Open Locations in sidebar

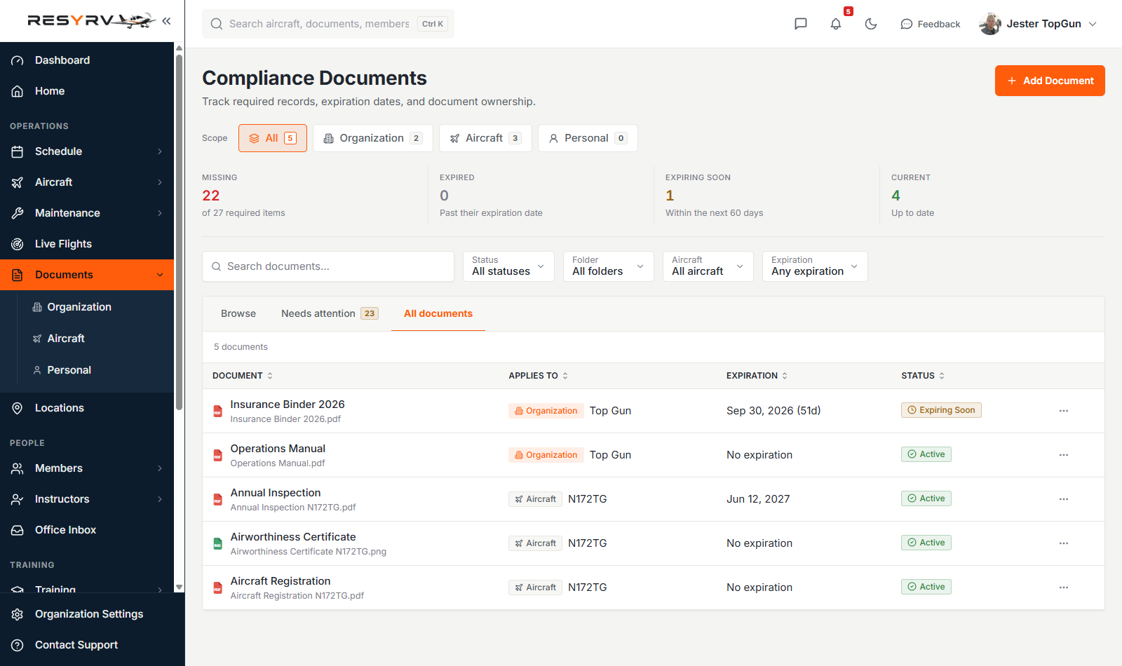(x=87, y=408)
